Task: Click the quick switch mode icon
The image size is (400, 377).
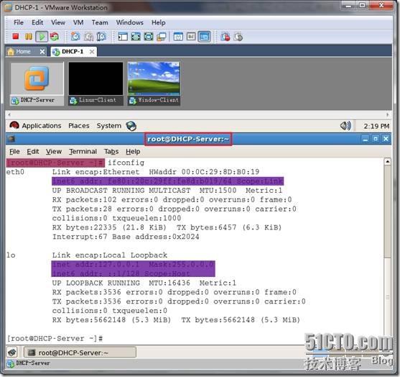Action: coord(149,37)
